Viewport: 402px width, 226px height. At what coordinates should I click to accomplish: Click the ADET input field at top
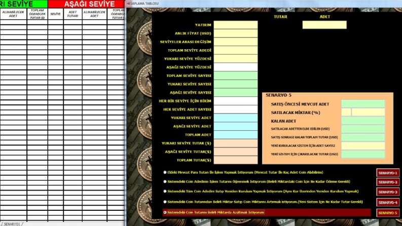(x=324, y=25)
